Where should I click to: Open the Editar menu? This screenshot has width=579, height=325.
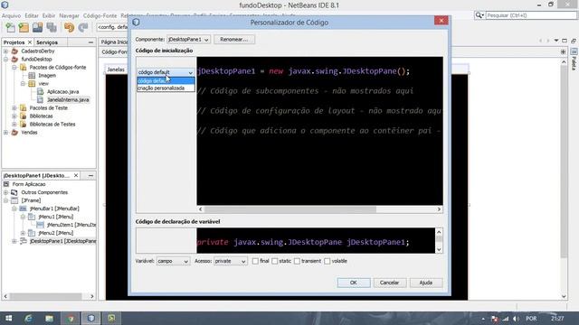pos(32,16)
